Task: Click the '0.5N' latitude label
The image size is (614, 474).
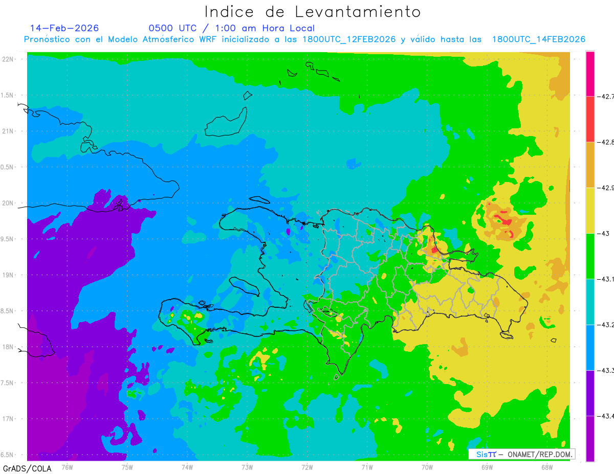Action: [8, 167]
